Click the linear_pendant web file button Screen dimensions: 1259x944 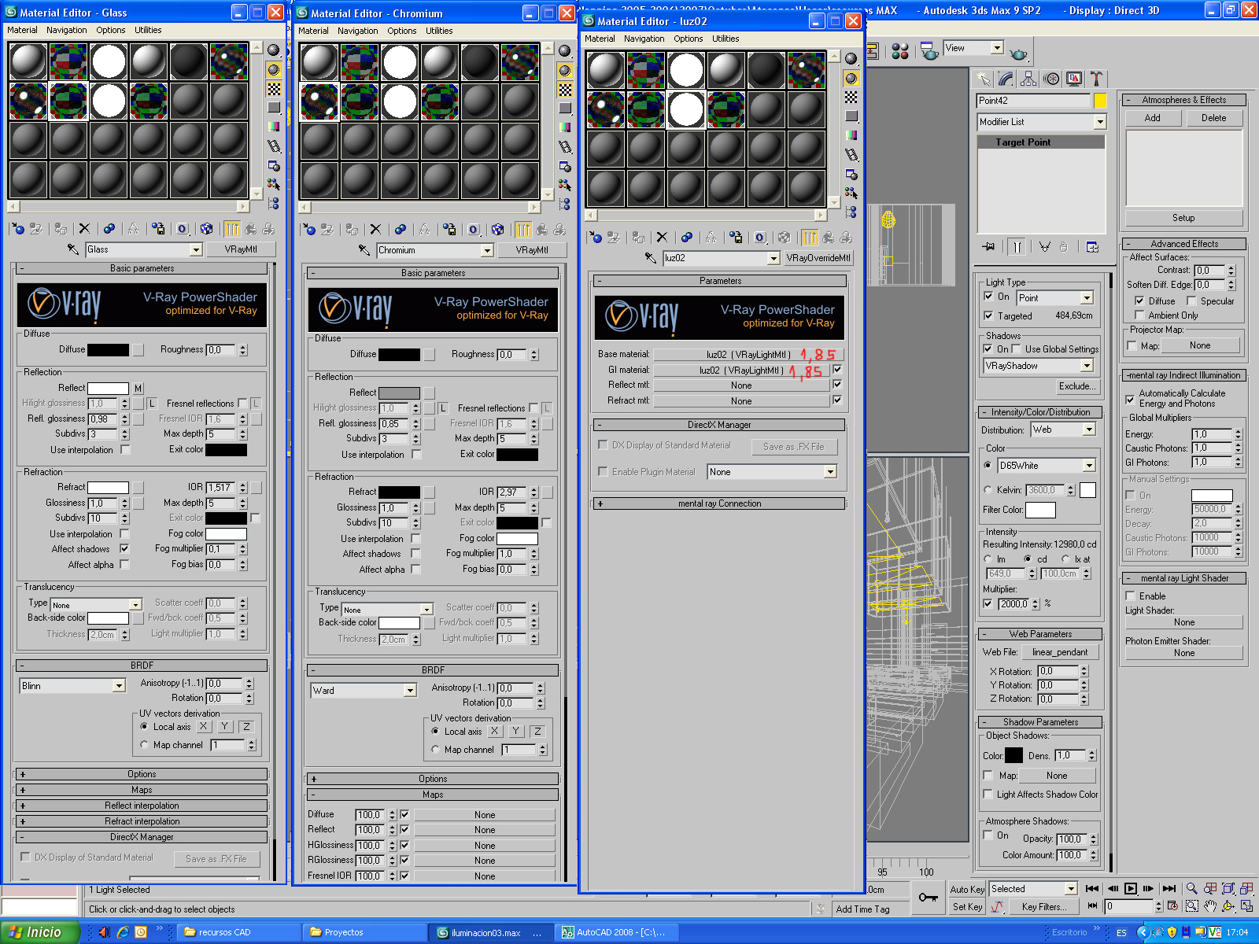tap(1060, 652)
